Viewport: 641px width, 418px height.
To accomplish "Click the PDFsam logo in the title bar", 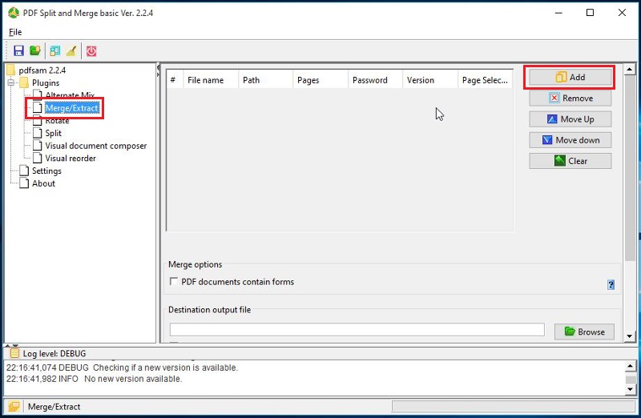I will (x=14, y=13).
